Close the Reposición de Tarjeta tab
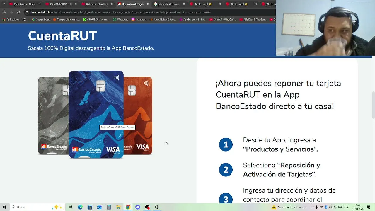Image resolution: width=375 pixels, height=211 pixels. click(x=148, y=4)
